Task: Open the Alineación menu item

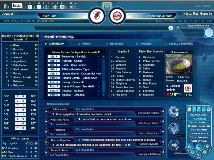Action: pos(198,115)
